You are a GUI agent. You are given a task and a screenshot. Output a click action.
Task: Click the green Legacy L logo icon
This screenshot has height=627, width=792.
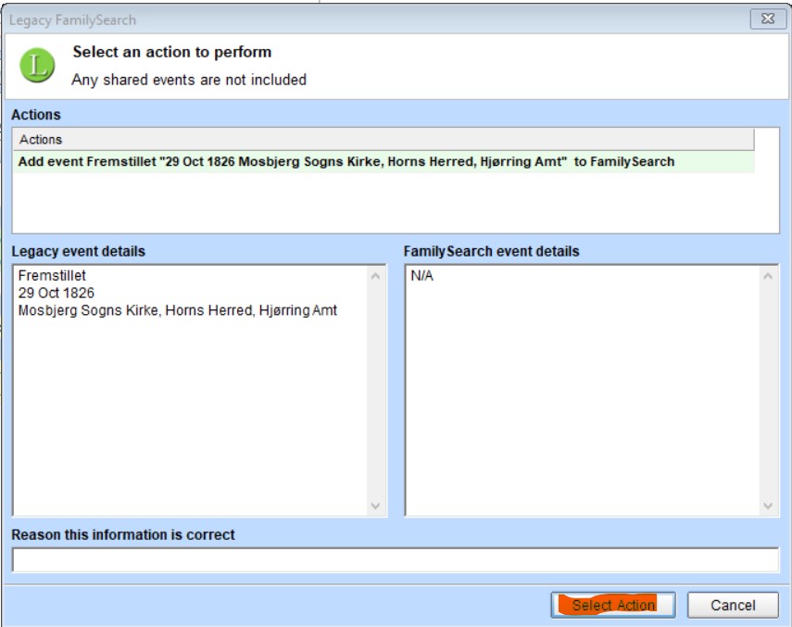pyautogui.click(x=37, y=65)
